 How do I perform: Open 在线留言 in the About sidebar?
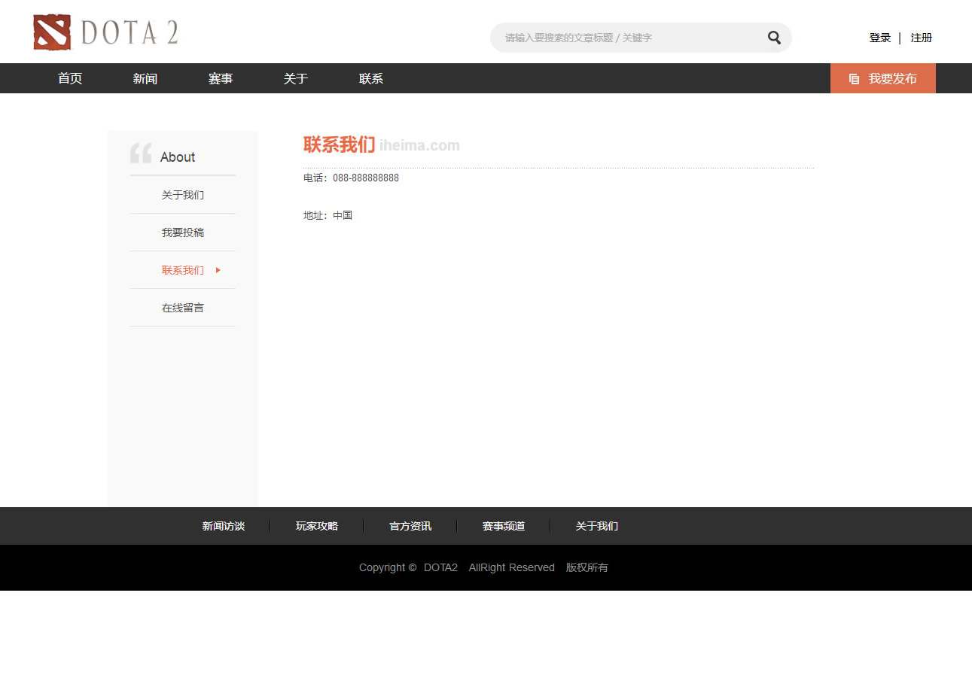coord(183,308)
